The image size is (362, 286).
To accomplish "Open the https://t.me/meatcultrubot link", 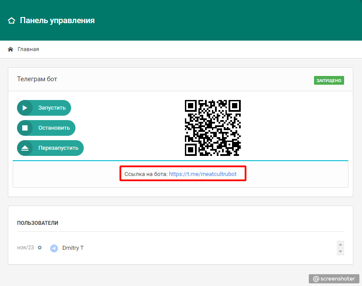I will click(203, 174).
